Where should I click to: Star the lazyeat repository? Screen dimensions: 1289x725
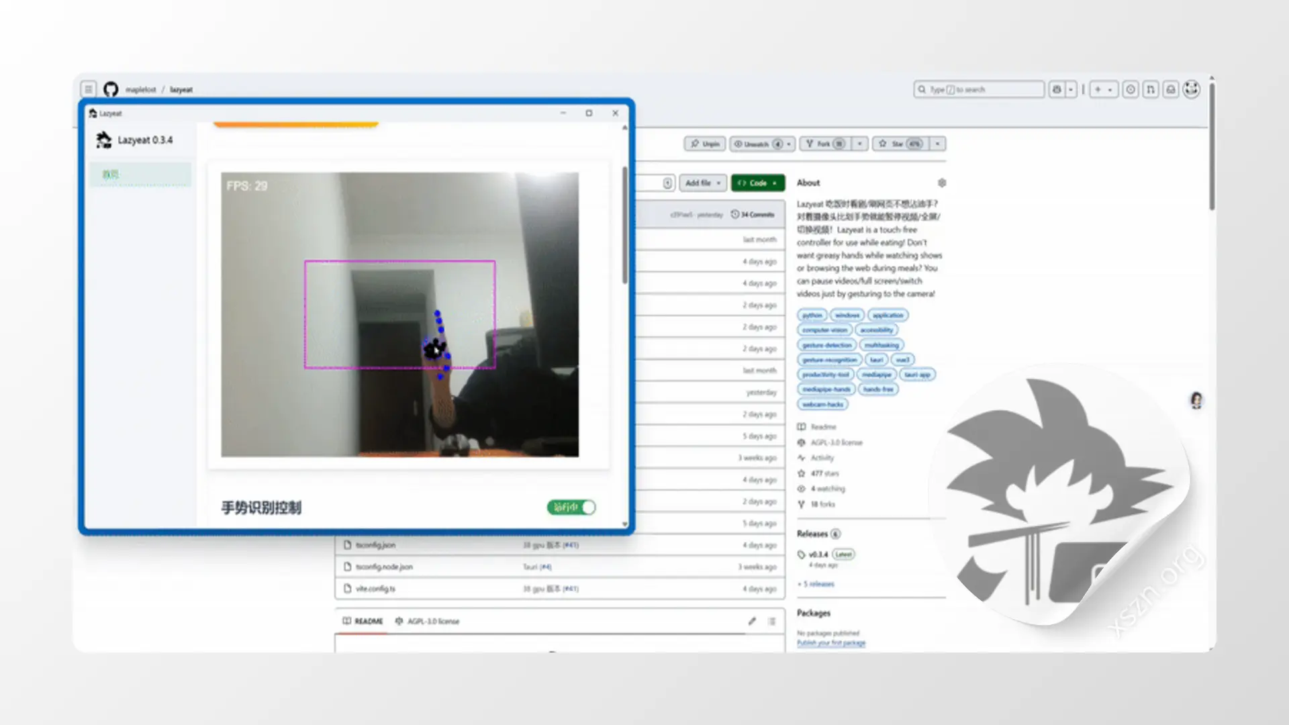tap(900, 144)
